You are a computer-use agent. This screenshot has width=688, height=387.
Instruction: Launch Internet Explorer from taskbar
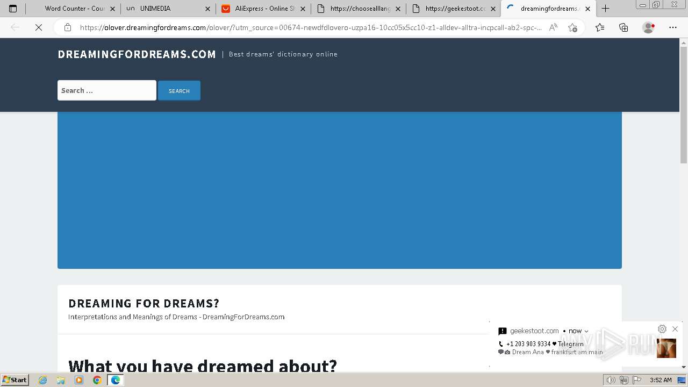pyautogui.click(x=43, y=380)
